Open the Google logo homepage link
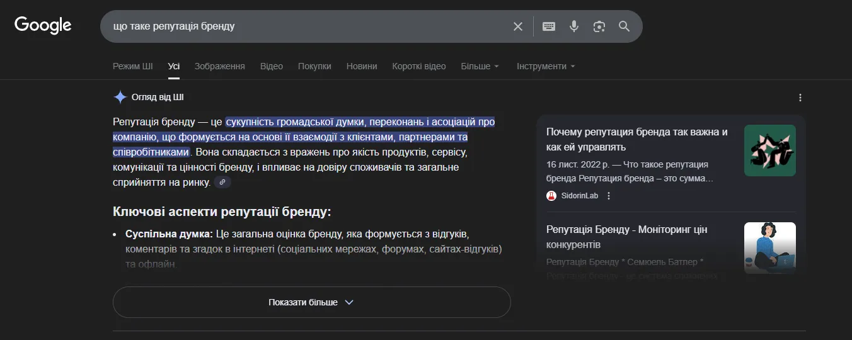Screen dimensions: 852x340 pos(43,26)
